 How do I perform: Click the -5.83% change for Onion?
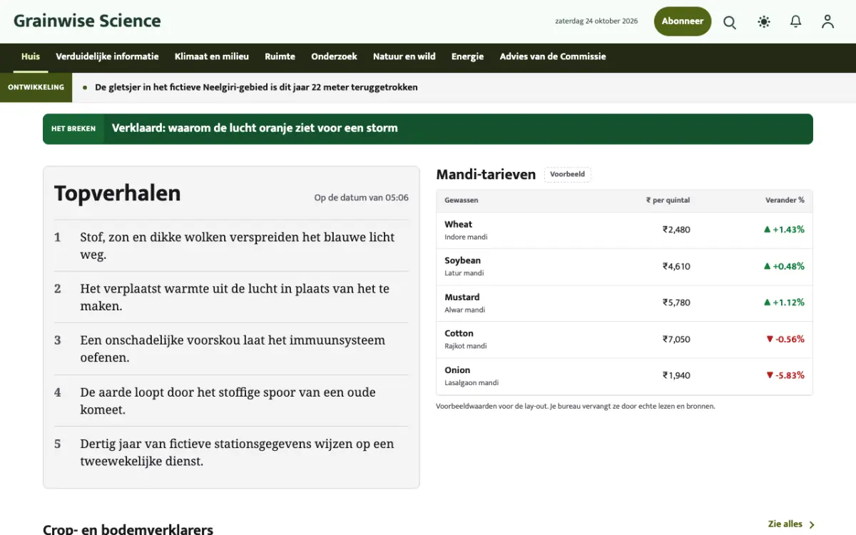785,375
